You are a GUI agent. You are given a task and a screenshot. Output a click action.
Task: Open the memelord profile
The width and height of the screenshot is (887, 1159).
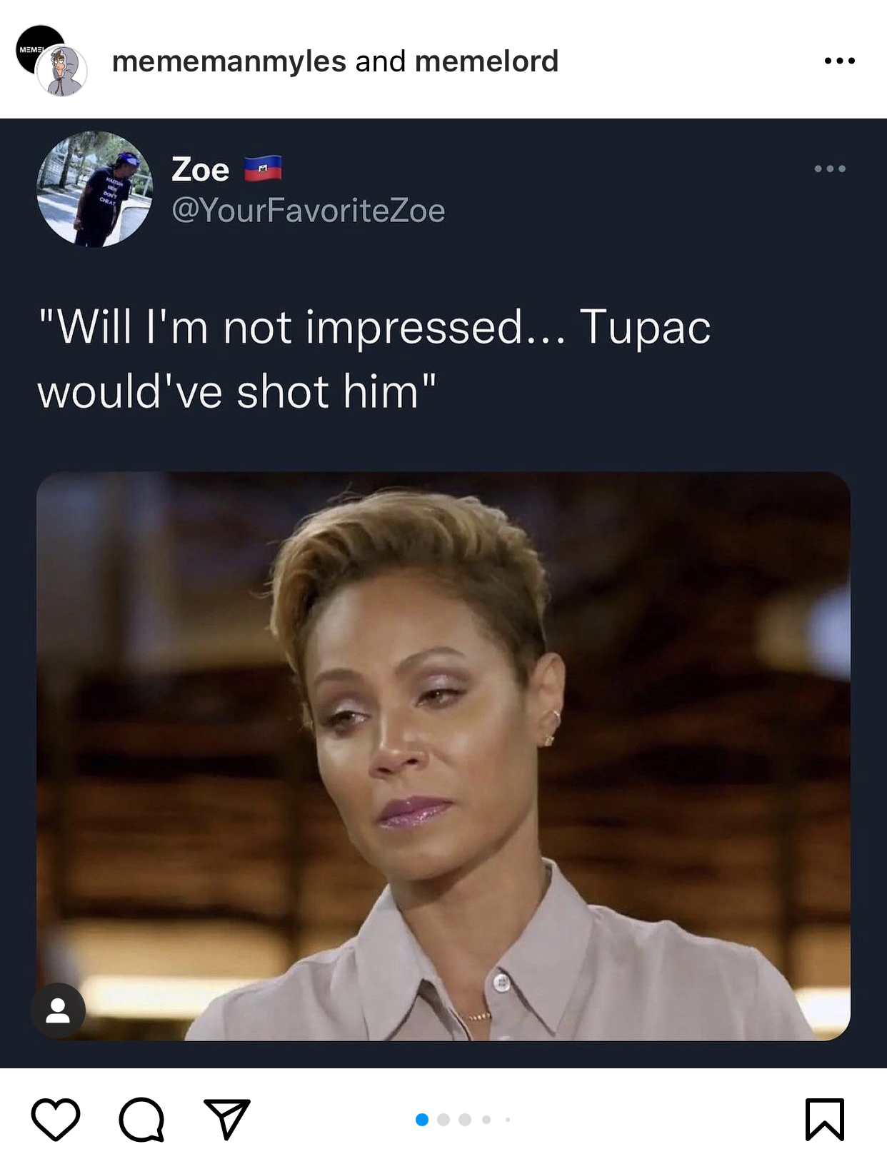pos(486,61)
